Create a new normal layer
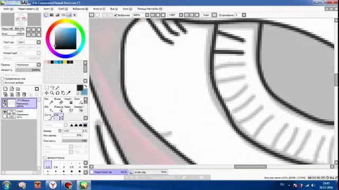The width and height of the screenshot is (339, 190). 5,89
